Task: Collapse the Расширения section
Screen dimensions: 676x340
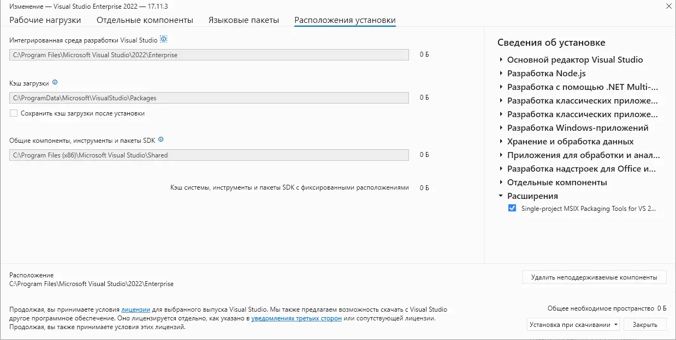Action: pyautogui.click(x=501, y=196)
